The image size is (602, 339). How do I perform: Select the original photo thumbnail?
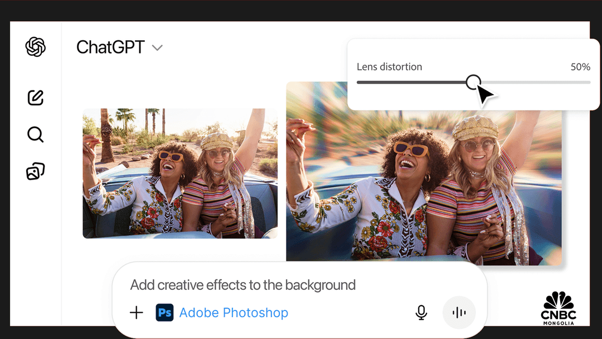(180, 173)
